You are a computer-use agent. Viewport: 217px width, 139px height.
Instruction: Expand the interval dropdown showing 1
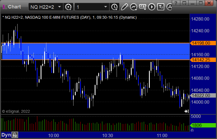[x=105, y=7]
